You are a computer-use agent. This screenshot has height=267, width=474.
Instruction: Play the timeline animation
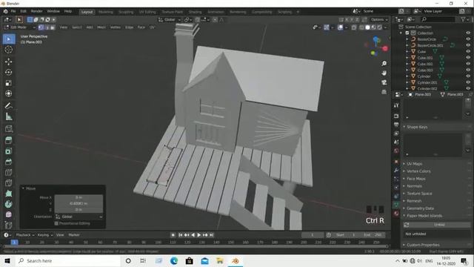(x=199, y=235)
